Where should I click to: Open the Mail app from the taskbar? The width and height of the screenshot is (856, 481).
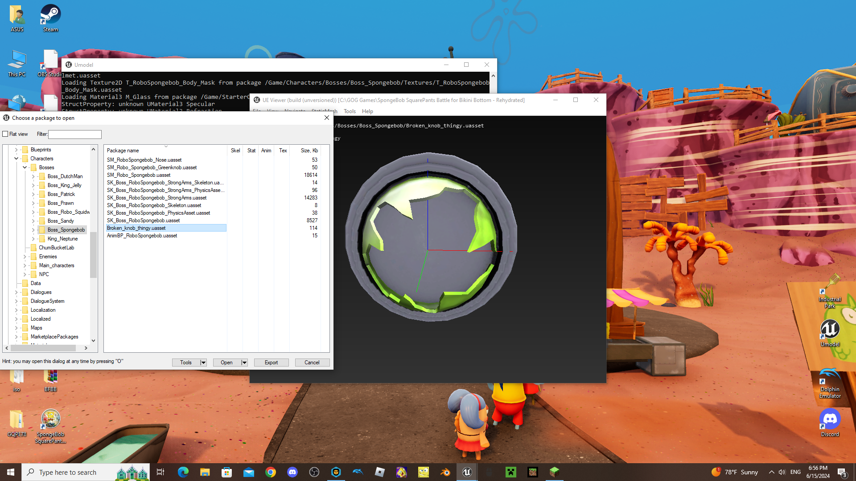pyautogui.click(x=248, y=472)
